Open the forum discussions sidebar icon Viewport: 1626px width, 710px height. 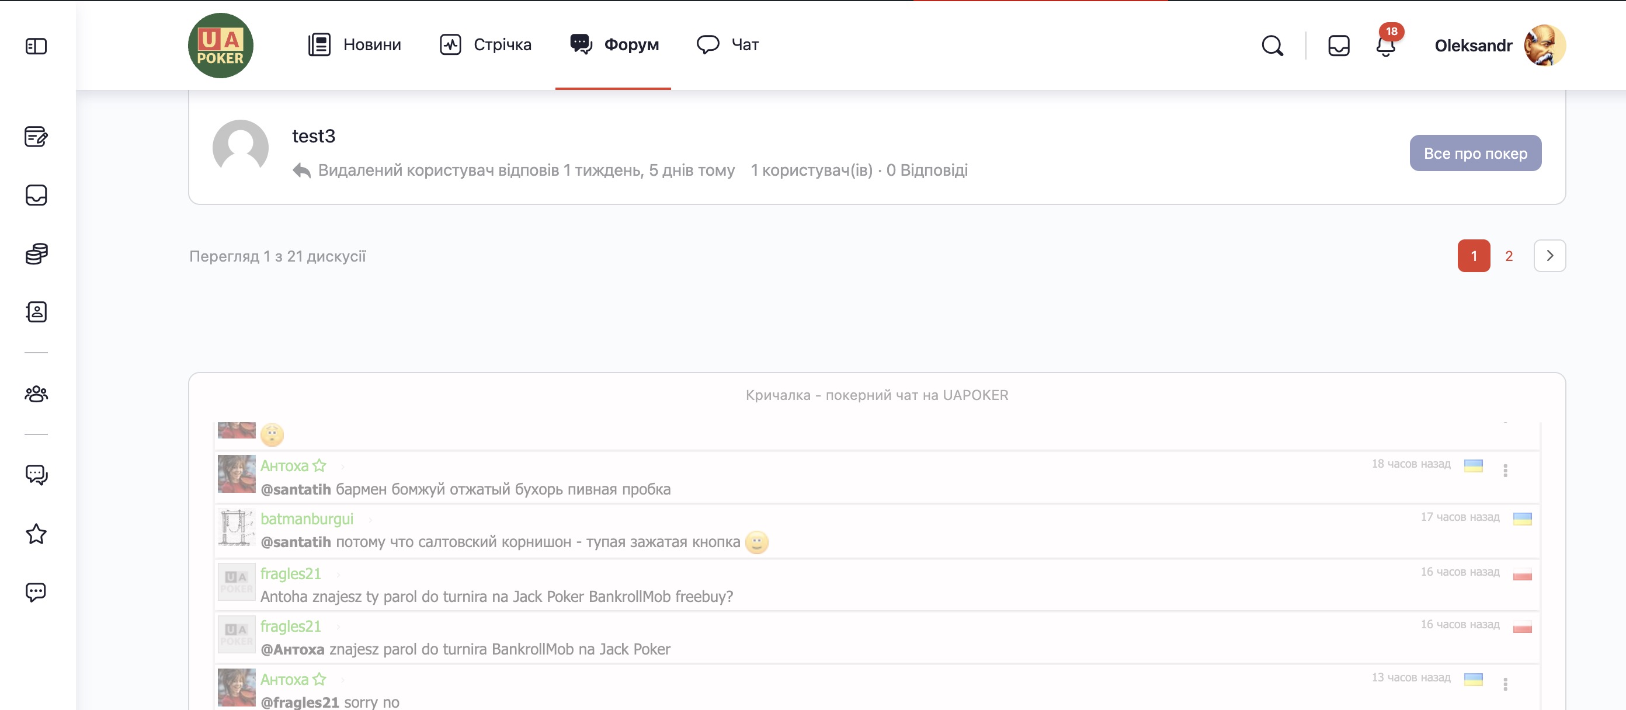[36, 475]
